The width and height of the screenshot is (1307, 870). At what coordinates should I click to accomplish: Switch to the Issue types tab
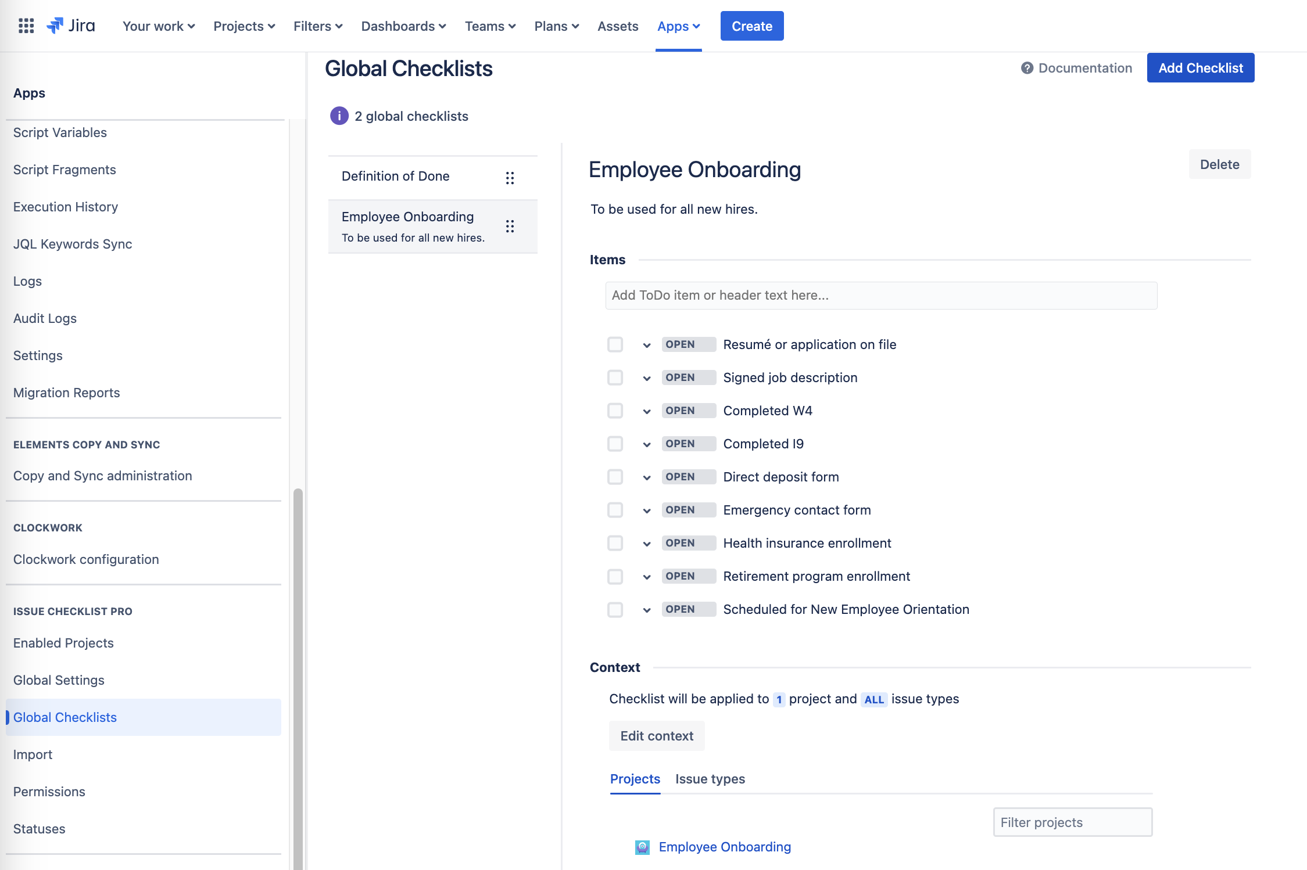[x=710, y=779]
